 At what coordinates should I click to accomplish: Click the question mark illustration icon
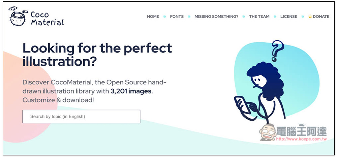[x=277, y=51]
